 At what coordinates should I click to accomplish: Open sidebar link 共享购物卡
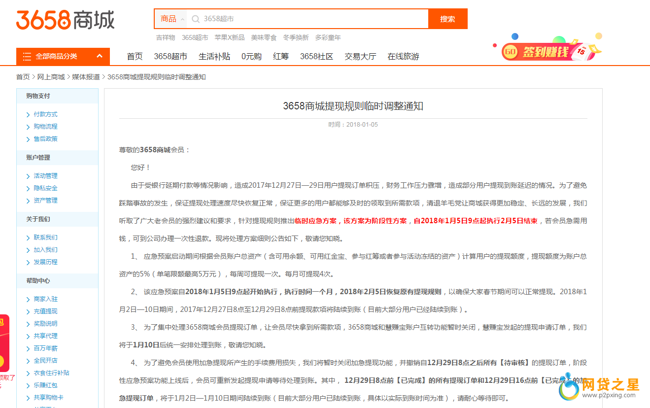pos(48,398)
